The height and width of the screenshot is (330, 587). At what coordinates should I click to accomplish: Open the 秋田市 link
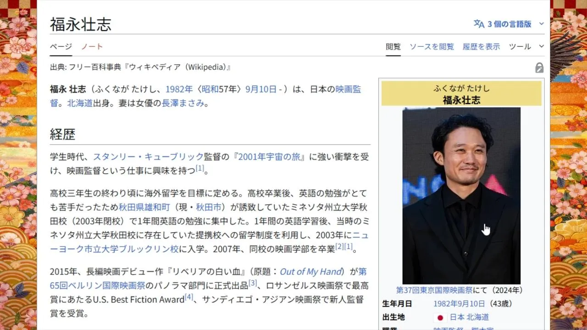click(x=209, y=207)
